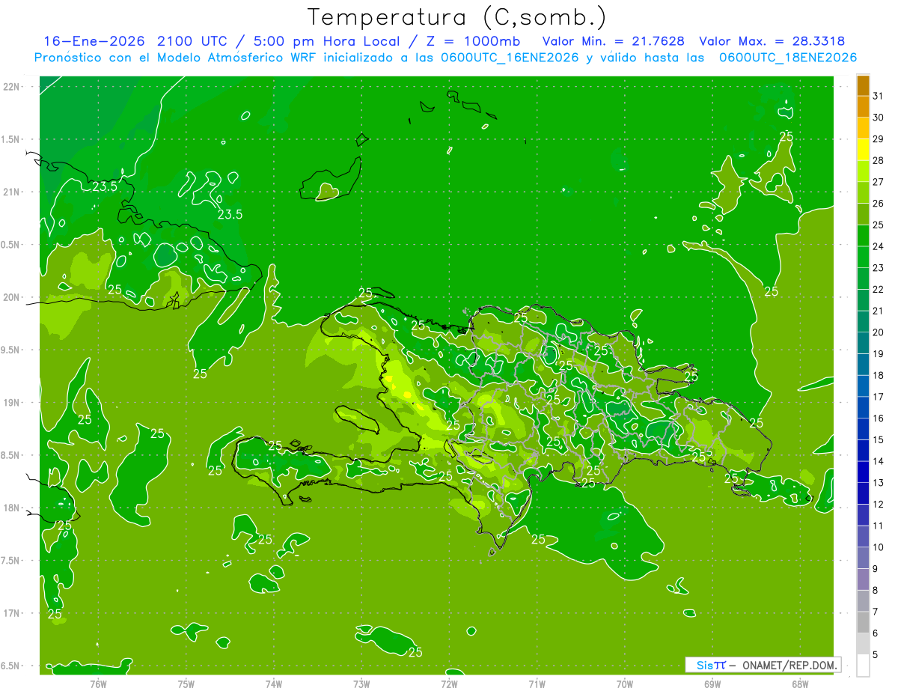Click the '8' color bar label
The height and width of the screenshot is (694, 898).
pos(875,590)
